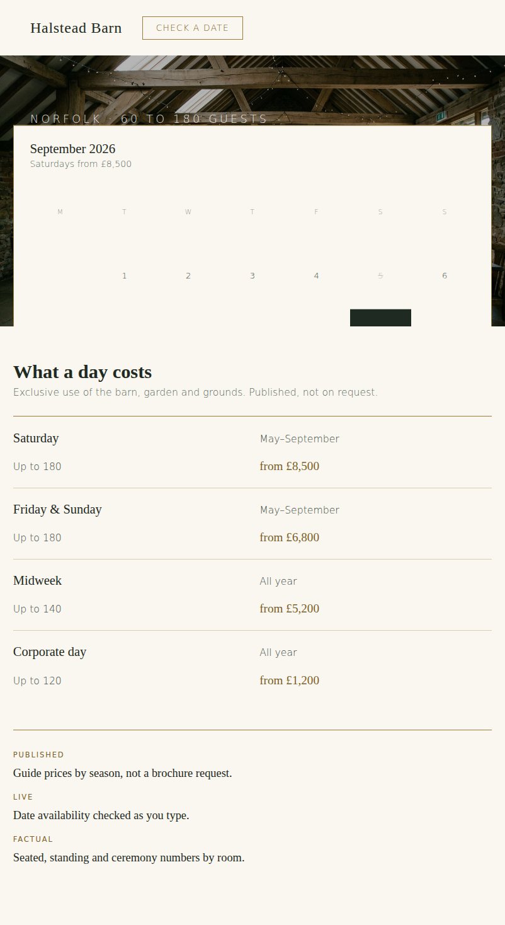Select September 2 in the calendar
The width and height of the screenshot is (505, 925).
pos(188,275)
